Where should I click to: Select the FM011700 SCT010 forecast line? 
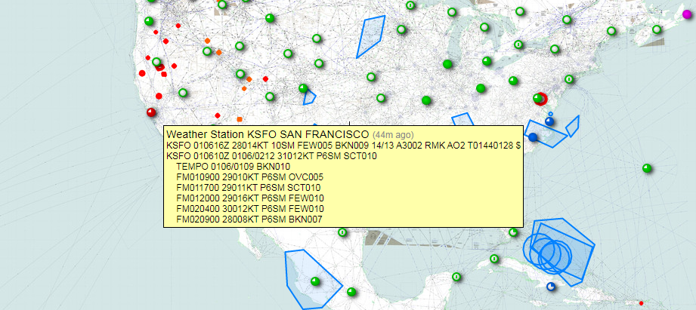tap(249, 188)
